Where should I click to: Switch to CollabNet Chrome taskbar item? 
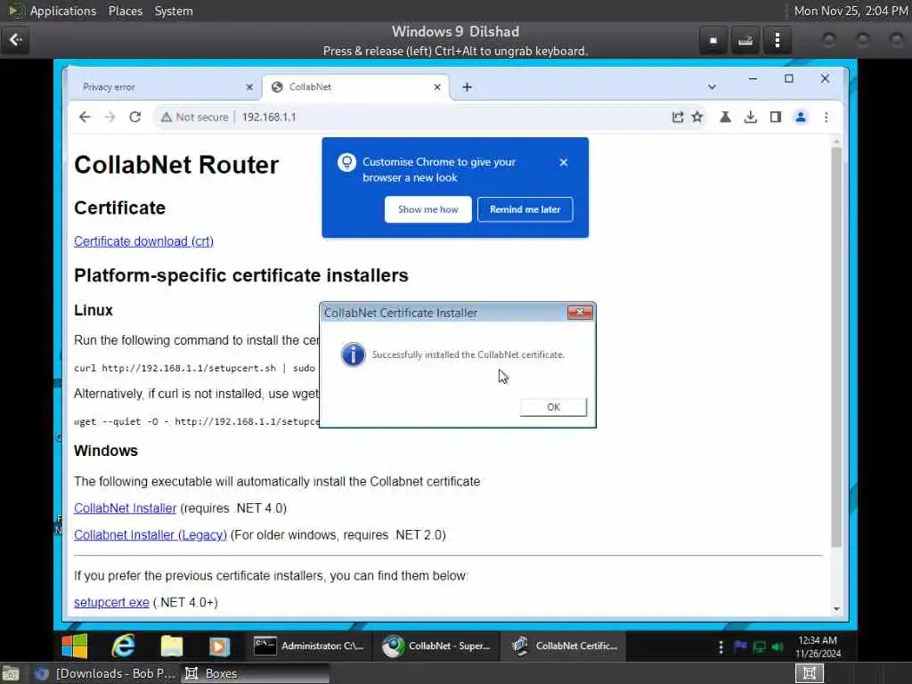tap(436, 647)
